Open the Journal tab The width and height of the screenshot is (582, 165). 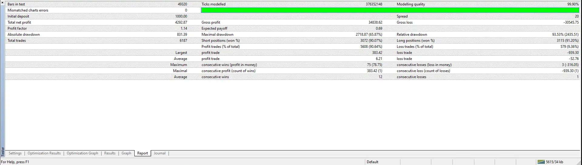159,153
